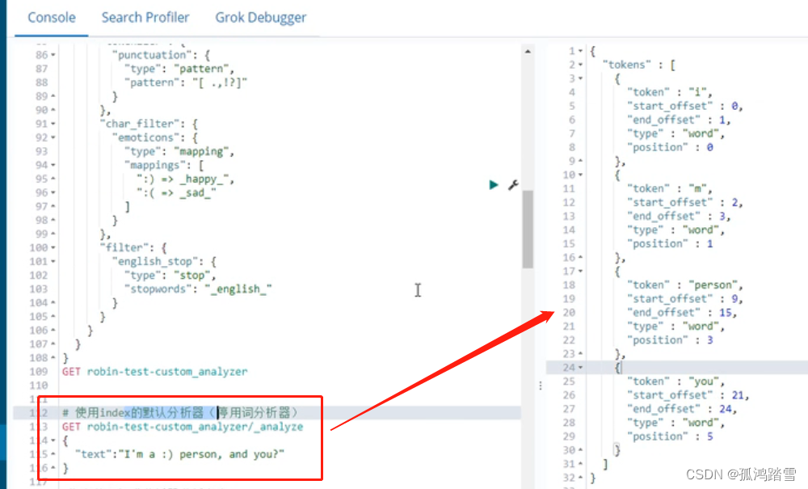Click the editor scrollbar up arrow
The width and height of the screenshot is (808, 489).
pyautogui.click(x=528, y=52)
